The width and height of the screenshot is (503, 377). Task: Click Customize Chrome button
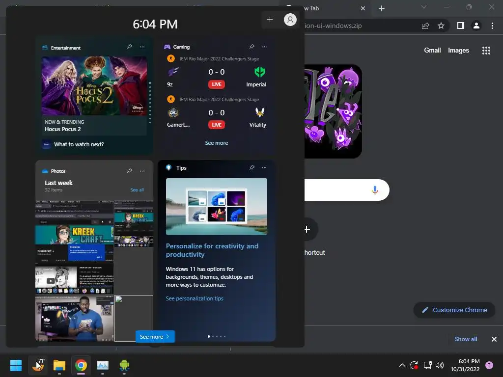[x=454, y=310]
